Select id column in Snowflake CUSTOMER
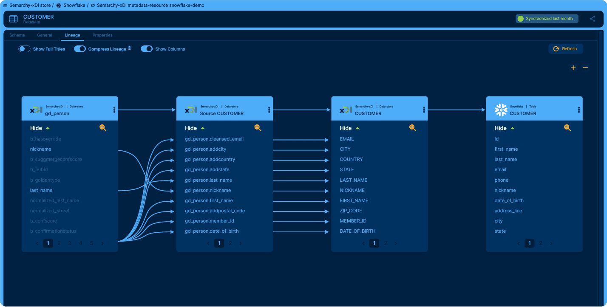 496,139
